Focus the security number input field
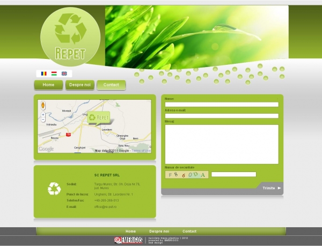The height and width of the screenshot is (246, 322). (x=233, y=174)
